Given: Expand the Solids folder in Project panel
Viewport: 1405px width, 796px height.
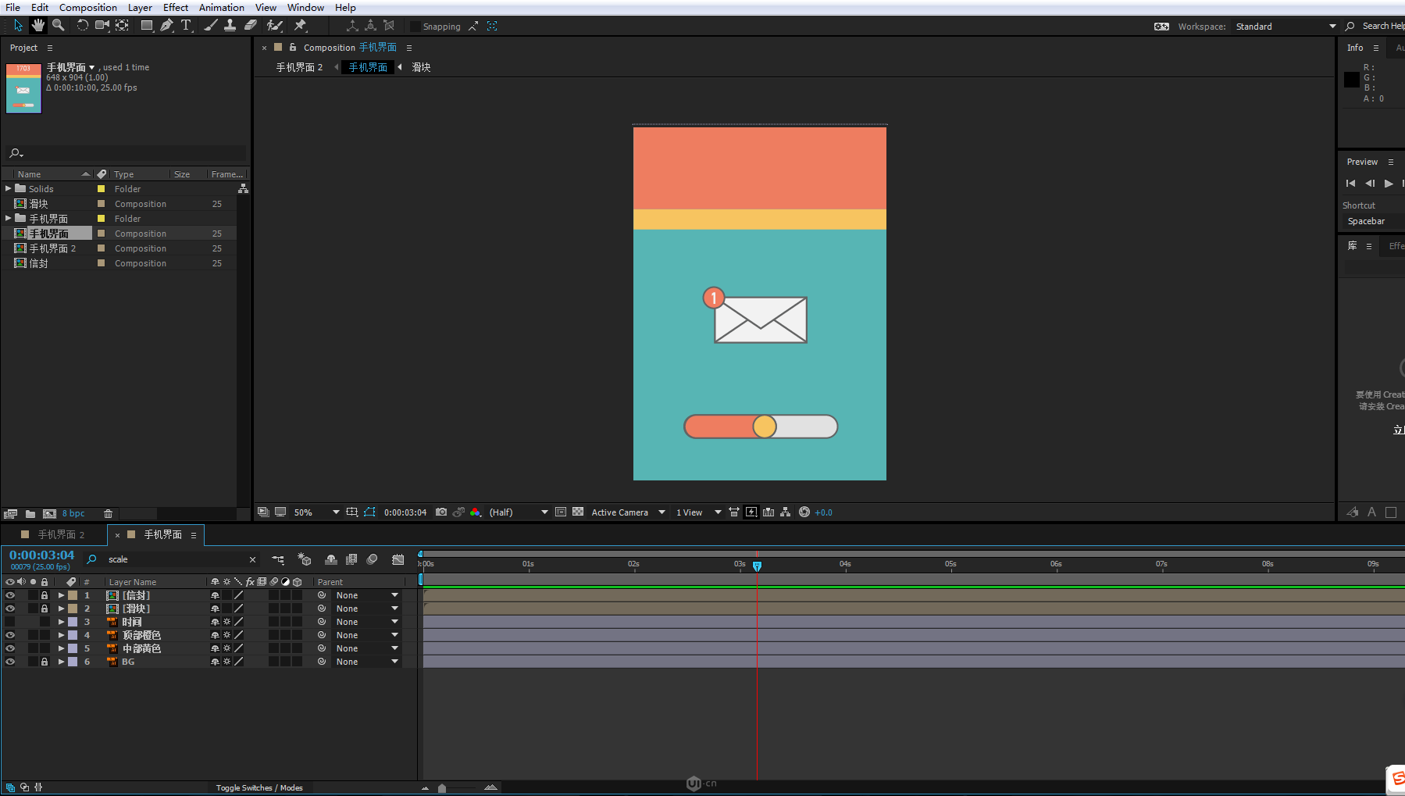Looking at the screenshot, I should pos(9,189).
